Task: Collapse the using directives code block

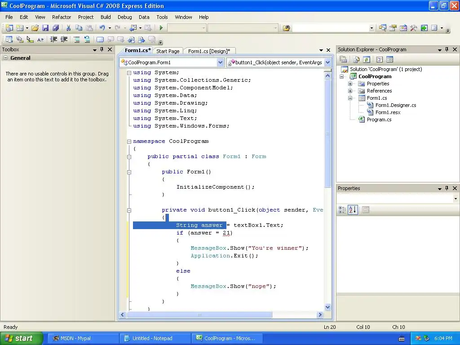Action: (129, 73)
